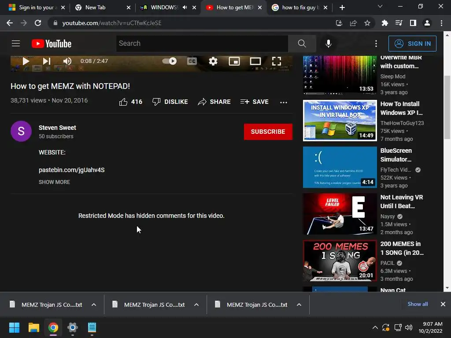
Task: Open volume control in system tray
Action: click(x=408, y=327)
